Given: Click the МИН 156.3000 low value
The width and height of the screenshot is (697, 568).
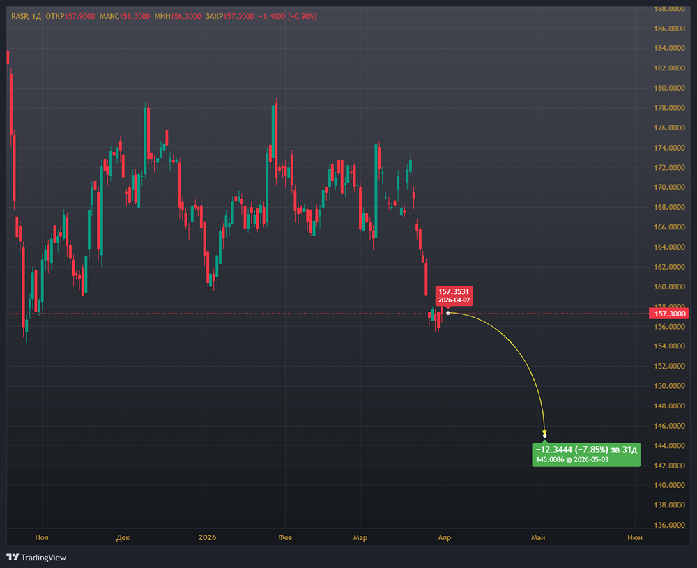Looking at the screenshot, I should click(x=177, y=17).
